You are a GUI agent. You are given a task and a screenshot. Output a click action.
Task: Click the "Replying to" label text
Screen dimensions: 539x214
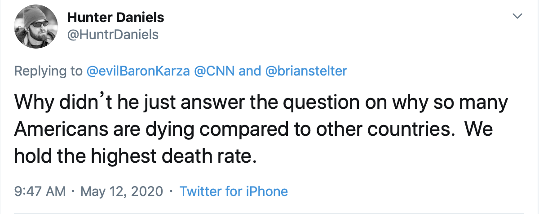click(x=49, y=71)
